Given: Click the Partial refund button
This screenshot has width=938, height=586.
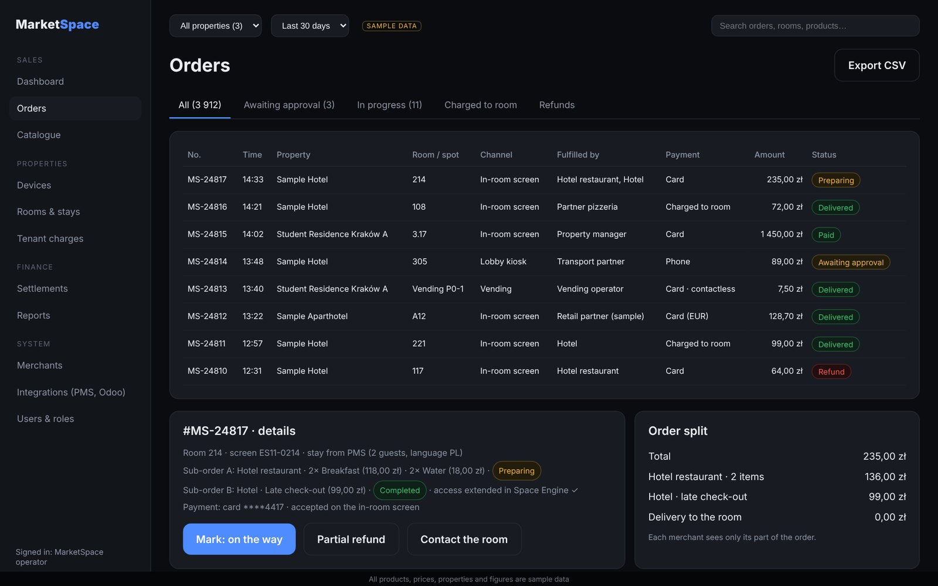Looking at the screenshot, I should point(351,539).
